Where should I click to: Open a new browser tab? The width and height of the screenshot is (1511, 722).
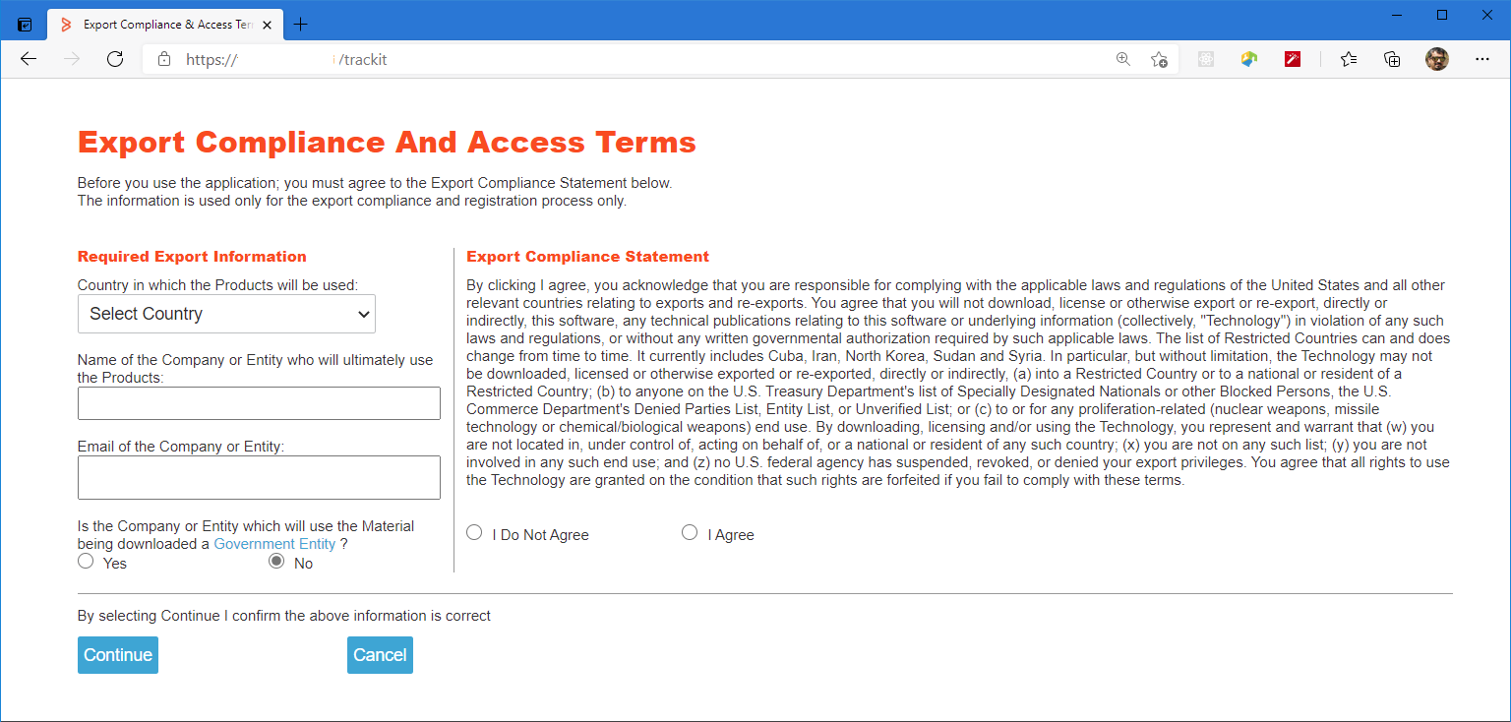[301, 25]
